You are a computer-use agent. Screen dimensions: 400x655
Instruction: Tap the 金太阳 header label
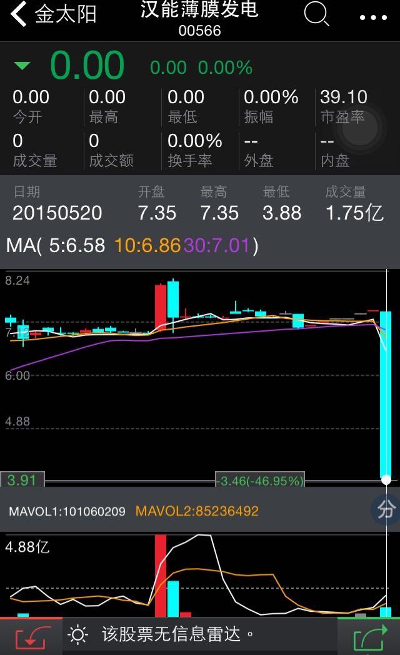coord(66,14)
